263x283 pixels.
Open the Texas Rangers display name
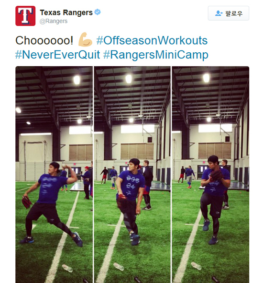[66, 12]
